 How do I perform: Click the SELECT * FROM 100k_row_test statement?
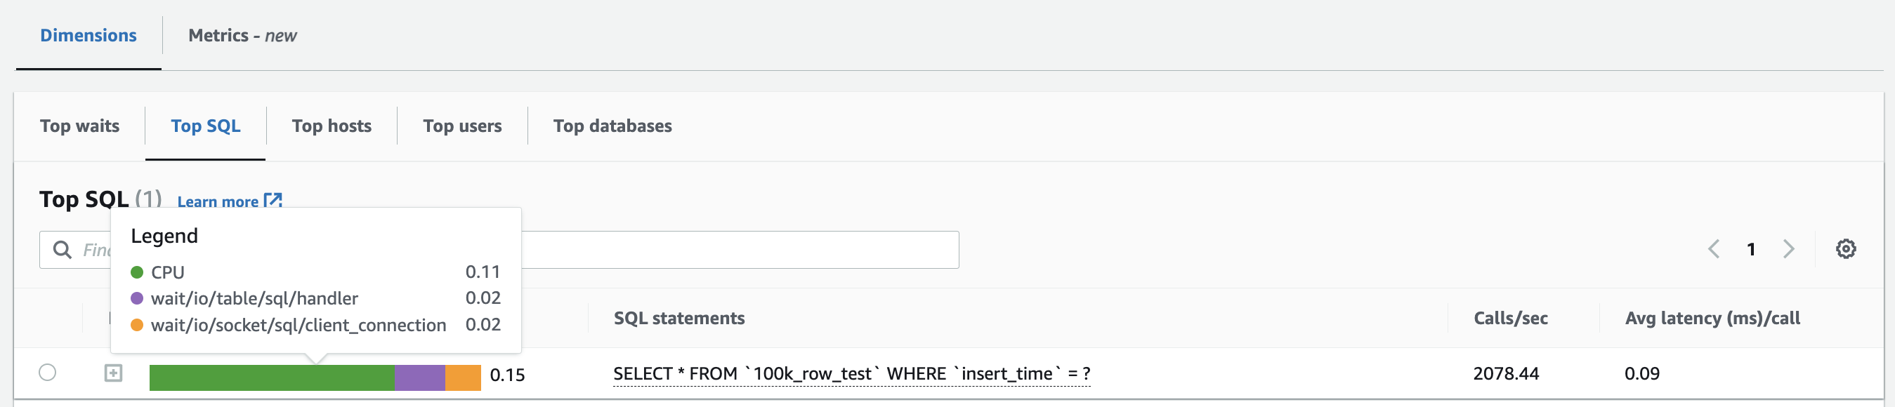pos(851,374)
